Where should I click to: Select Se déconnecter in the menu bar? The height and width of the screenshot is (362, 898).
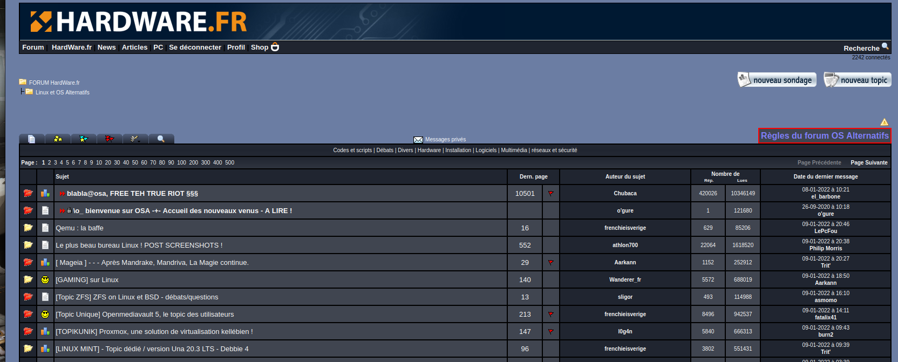click(x=195, y=47)
